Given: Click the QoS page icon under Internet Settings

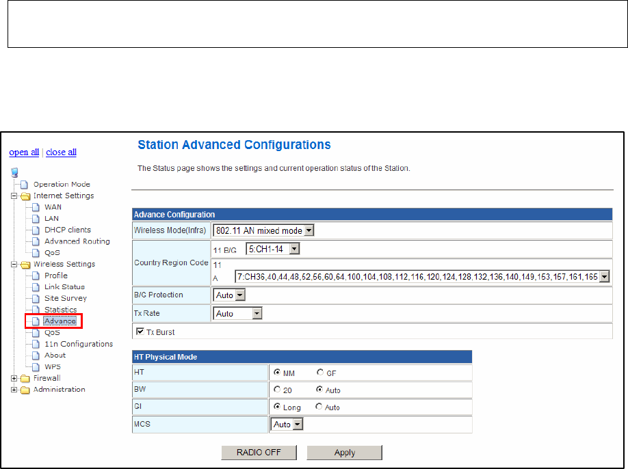Looking at the screenshot, I should pos(36,253).
